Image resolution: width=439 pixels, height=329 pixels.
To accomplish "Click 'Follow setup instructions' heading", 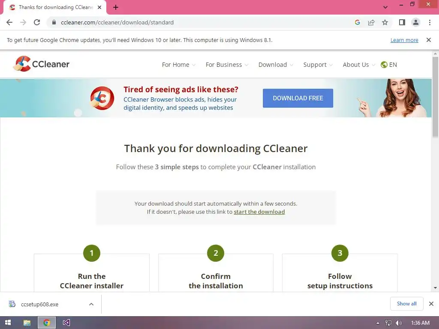I will 340,281.
